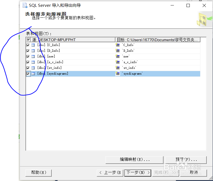Click the source table icon for sysdiagrams

pos(33,74)
